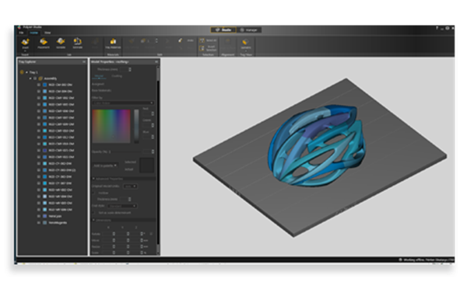This screenshot has width=467, height=303.
Task: Increase the Blue value stepper
Action: [153, 136]
